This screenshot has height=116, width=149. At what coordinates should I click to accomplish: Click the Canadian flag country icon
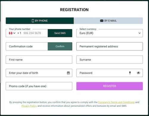10,33
